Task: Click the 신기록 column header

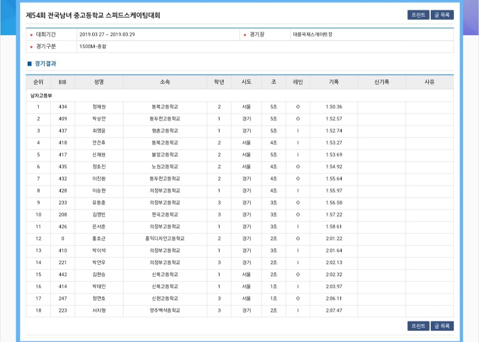Action: click(381, 82)
